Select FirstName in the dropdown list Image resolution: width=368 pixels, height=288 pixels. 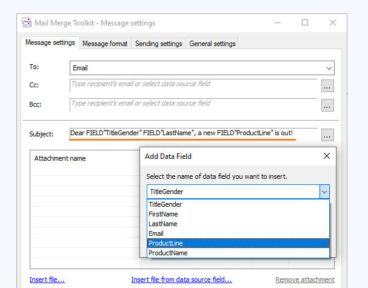click(x=164, y=214)
